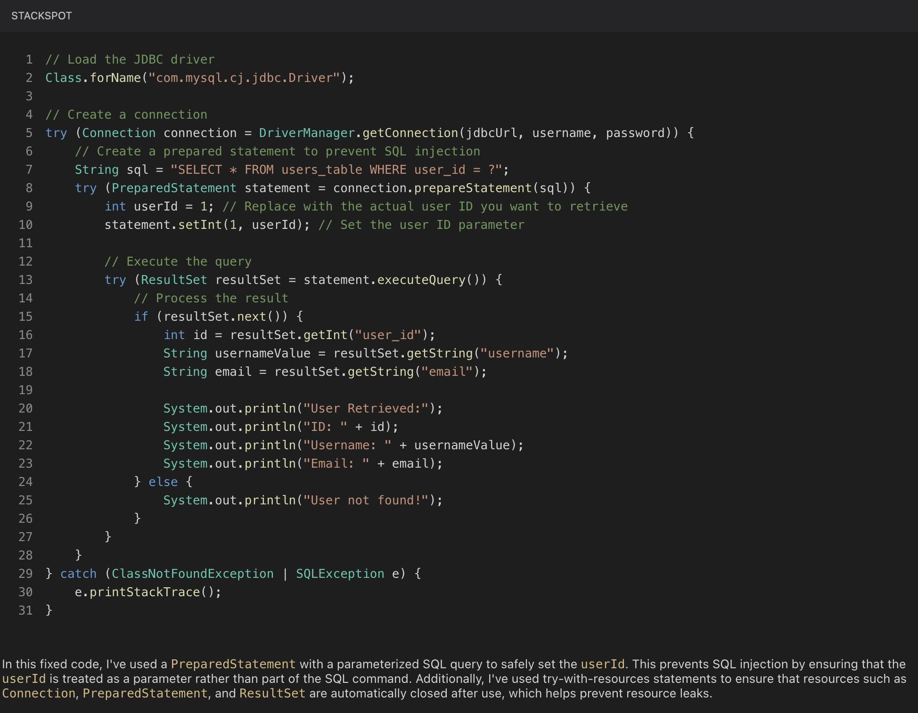Click highlighted ResultSet term in explanation text
This screenshot has height=713, width=918.
click(x=272, y=693)
